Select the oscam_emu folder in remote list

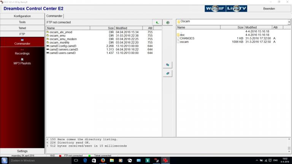(57, 36)
